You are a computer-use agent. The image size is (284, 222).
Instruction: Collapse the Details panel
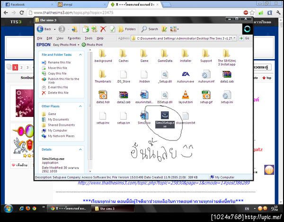[x=80, y=150]
